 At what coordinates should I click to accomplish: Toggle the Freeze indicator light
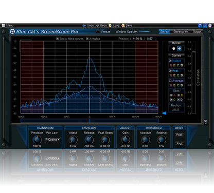tap(98, 32)
